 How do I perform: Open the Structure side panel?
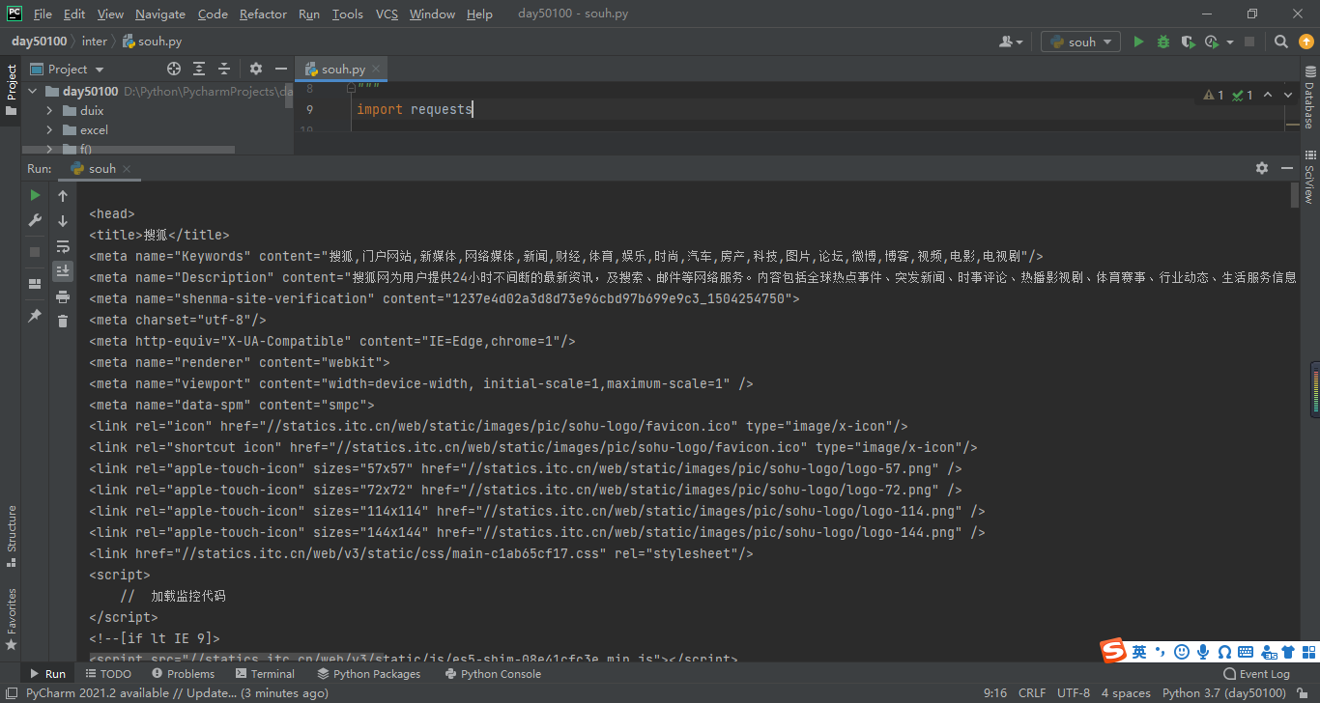click(12, 536)
